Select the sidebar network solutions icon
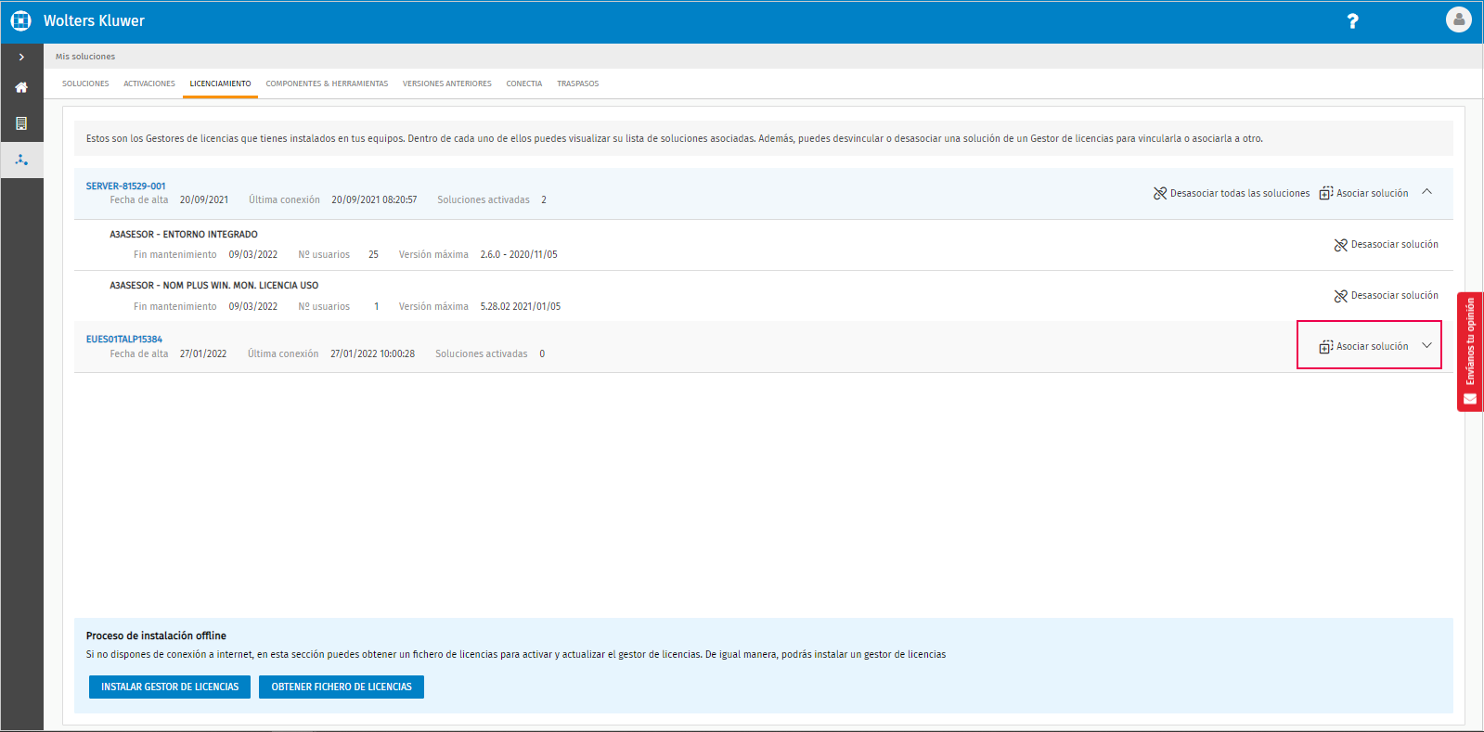1484x732 pixels. 21,160
